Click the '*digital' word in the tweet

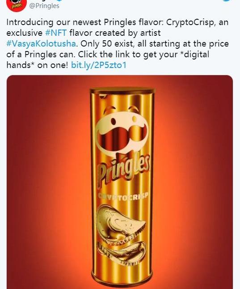click(x=194, y=55)
